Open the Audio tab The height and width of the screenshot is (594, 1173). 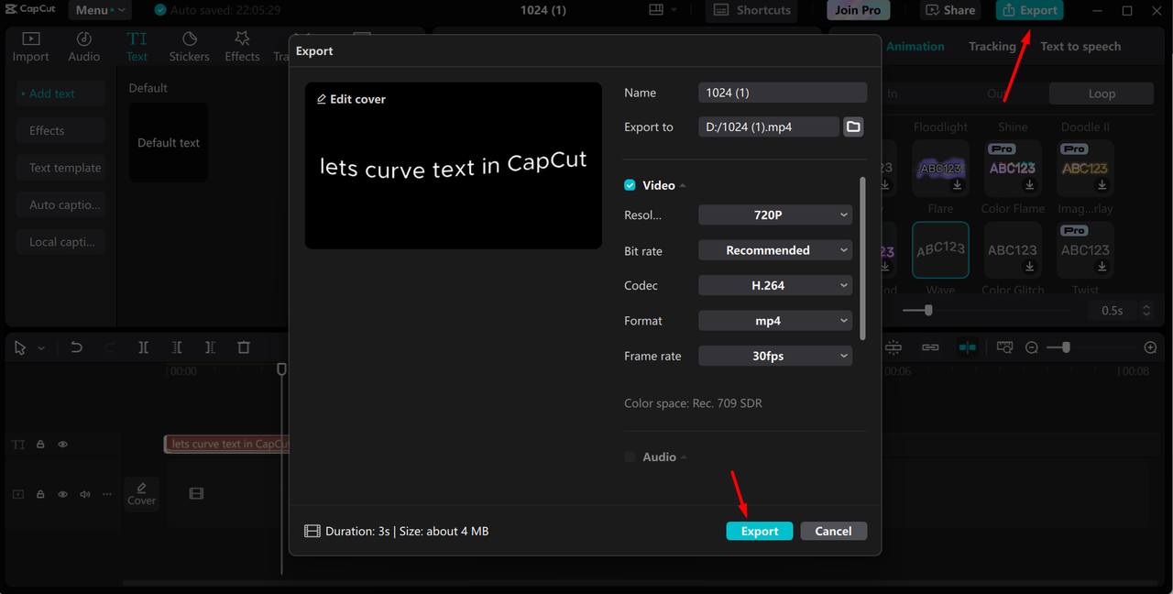pyautogui.click(x=83, y=47)
